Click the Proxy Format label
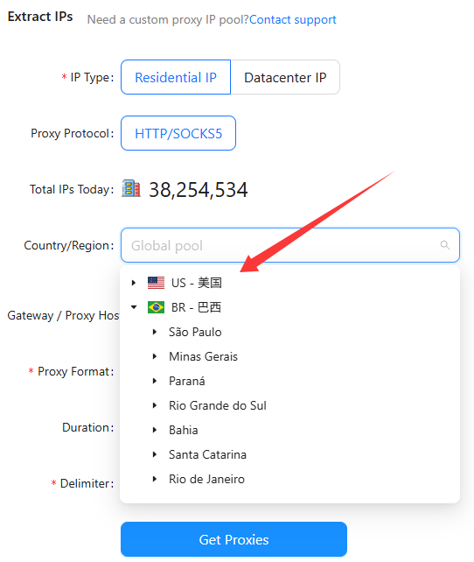474x562 pixels. [75, 372]
